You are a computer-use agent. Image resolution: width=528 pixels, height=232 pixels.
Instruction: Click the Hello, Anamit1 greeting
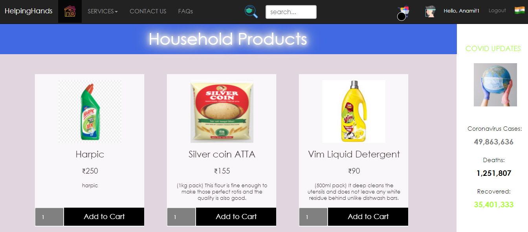(462, 11)
